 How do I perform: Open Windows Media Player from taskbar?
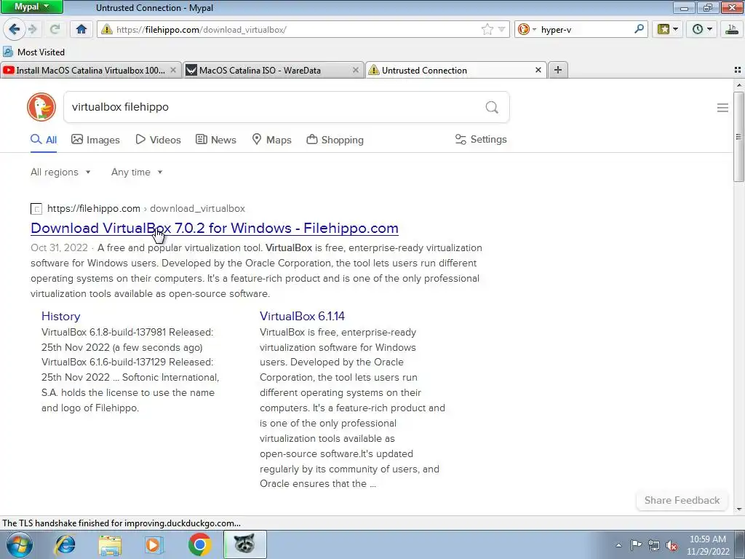154,544
